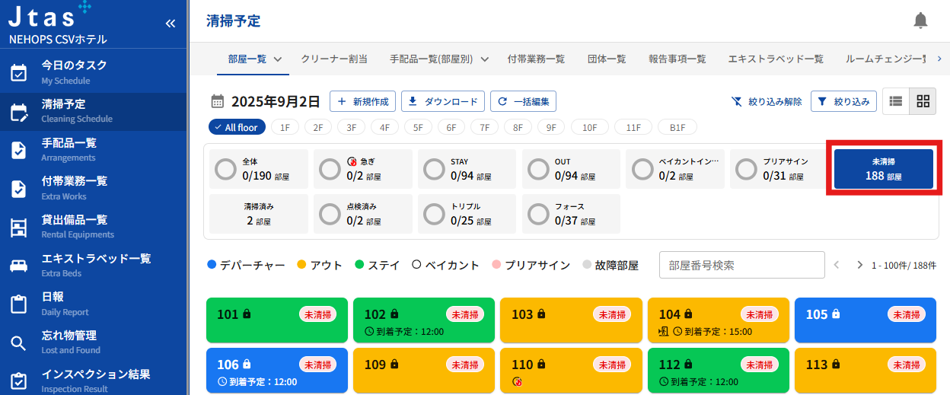Collapse the sidebar with double-chevron icon
The image size is (950, 395).
click(x=171, y=24)
